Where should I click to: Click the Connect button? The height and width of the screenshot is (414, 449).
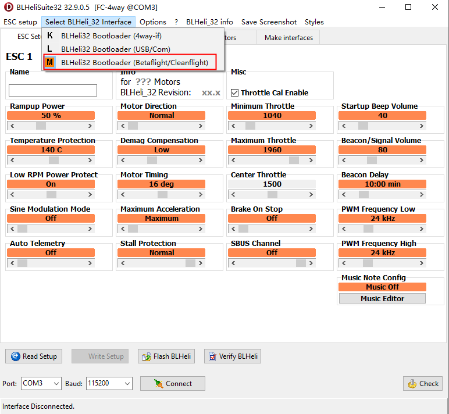[x=173, y=383]
